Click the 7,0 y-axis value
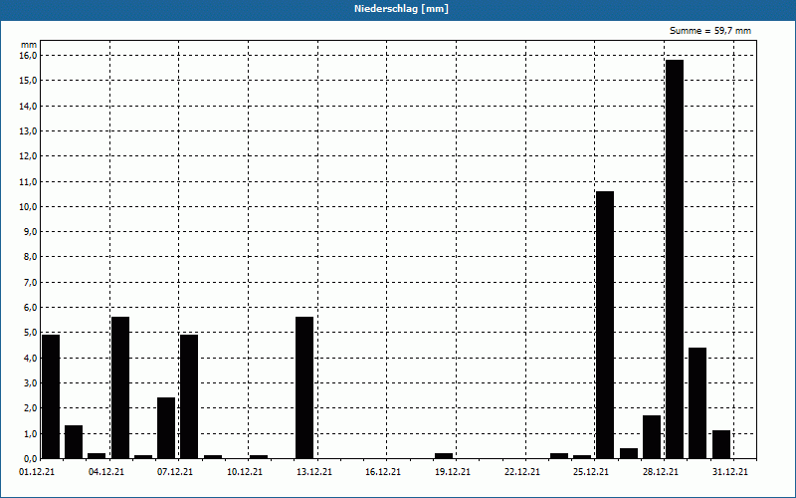This screenshot has height=498, width=796. [x=31, y=283]
